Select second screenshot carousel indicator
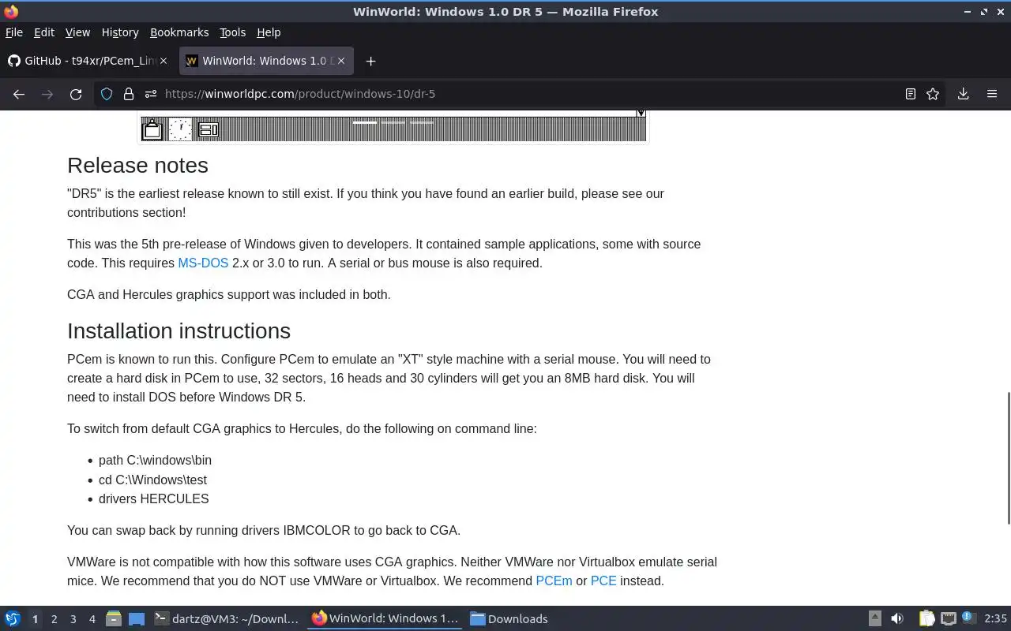 pos(393,122)
